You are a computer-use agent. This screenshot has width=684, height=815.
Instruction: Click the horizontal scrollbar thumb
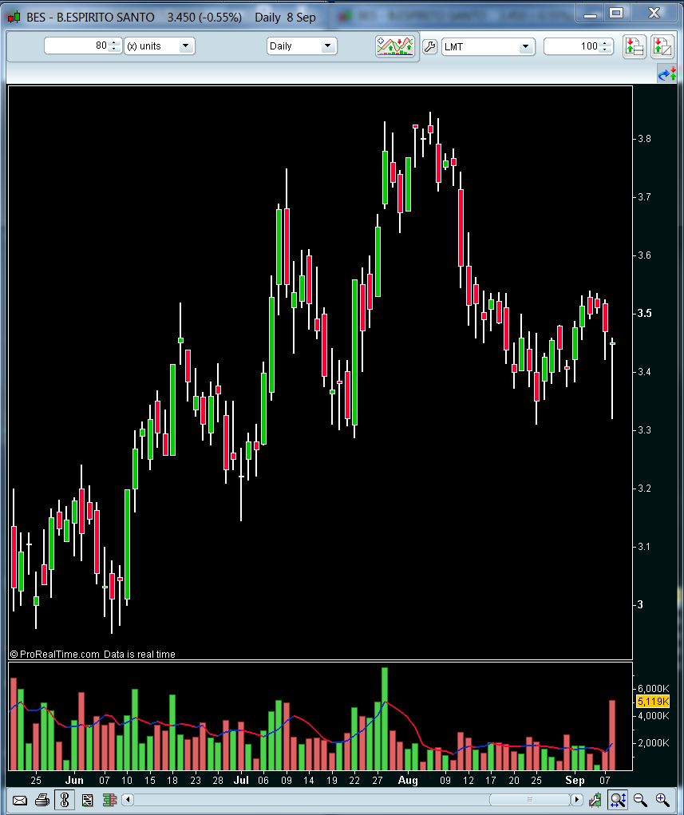[530, 799]
